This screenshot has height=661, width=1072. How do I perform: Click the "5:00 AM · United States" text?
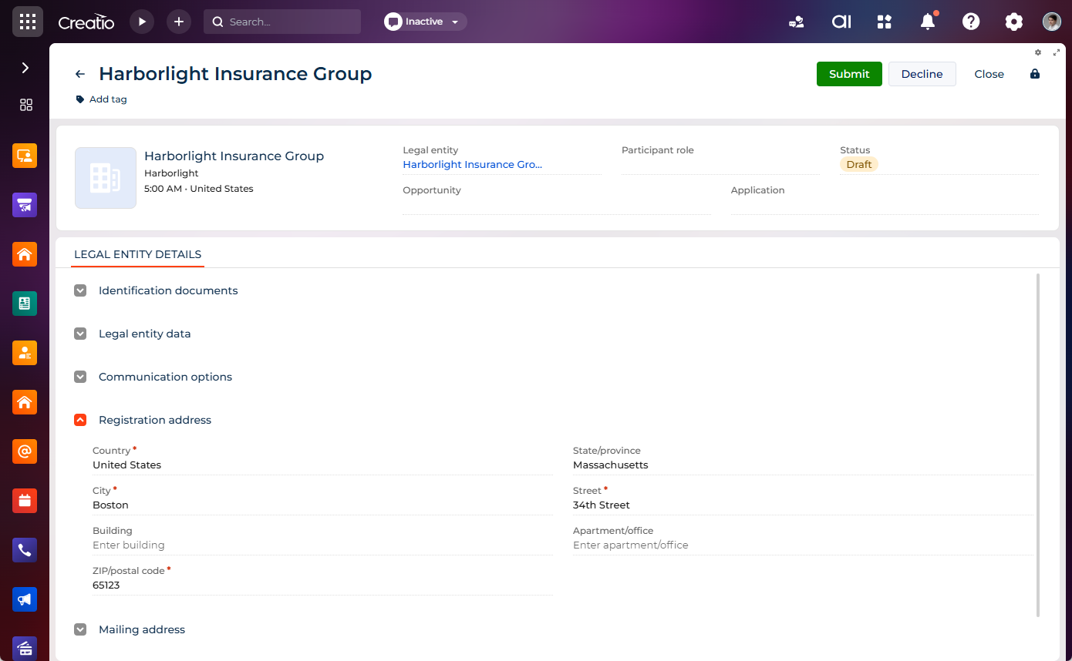[199, 189]
